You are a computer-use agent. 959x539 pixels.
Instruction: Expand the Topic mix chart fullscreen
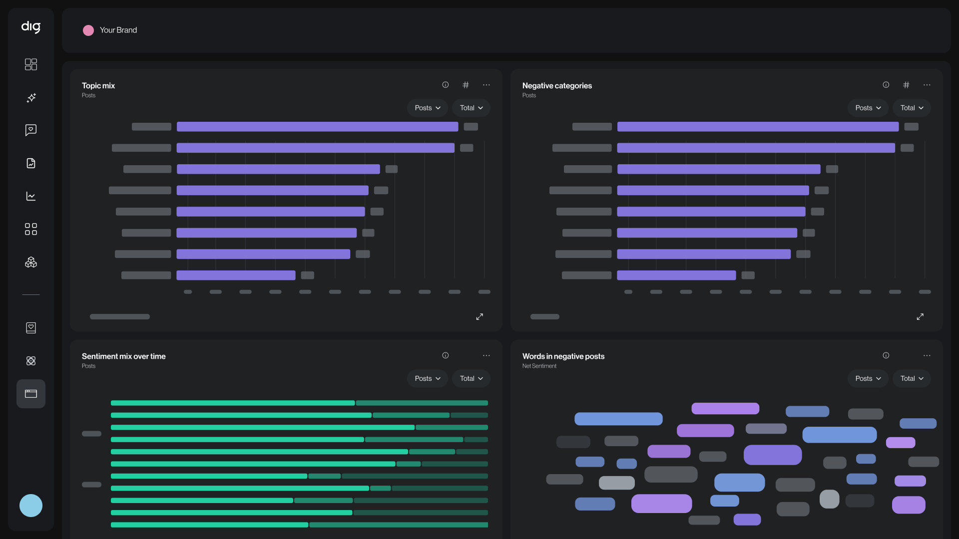tap(479, 317)
